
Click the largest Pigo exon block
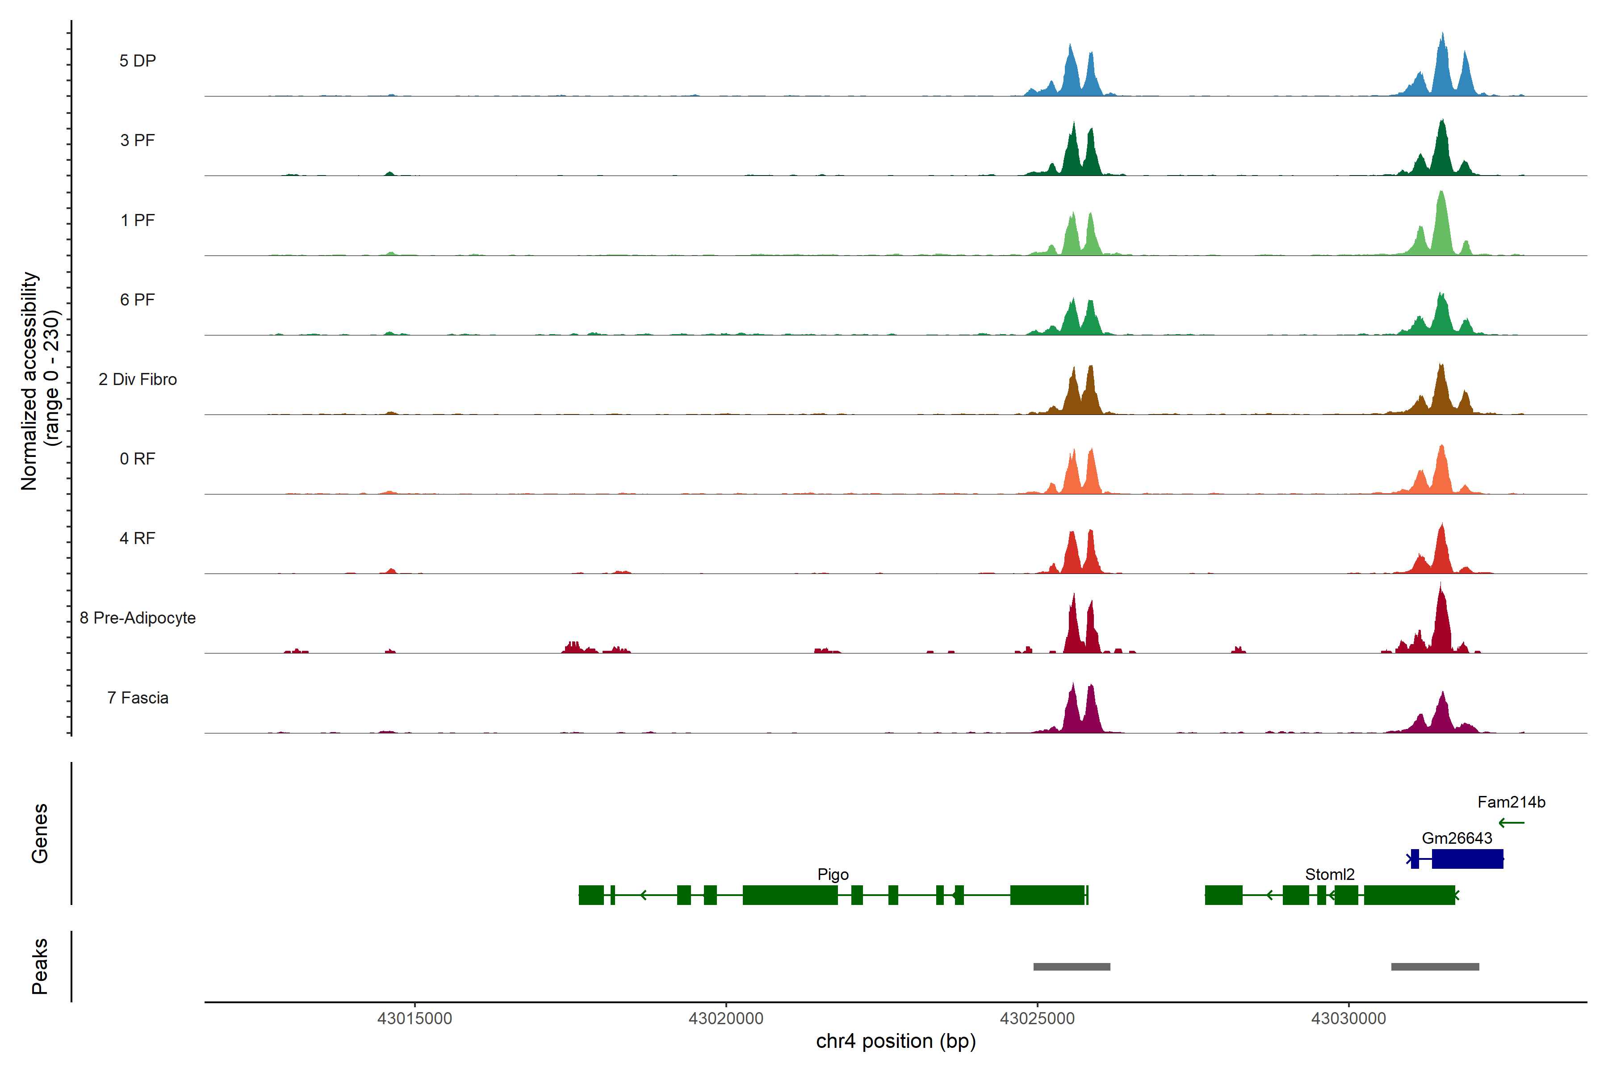[790, 895]
